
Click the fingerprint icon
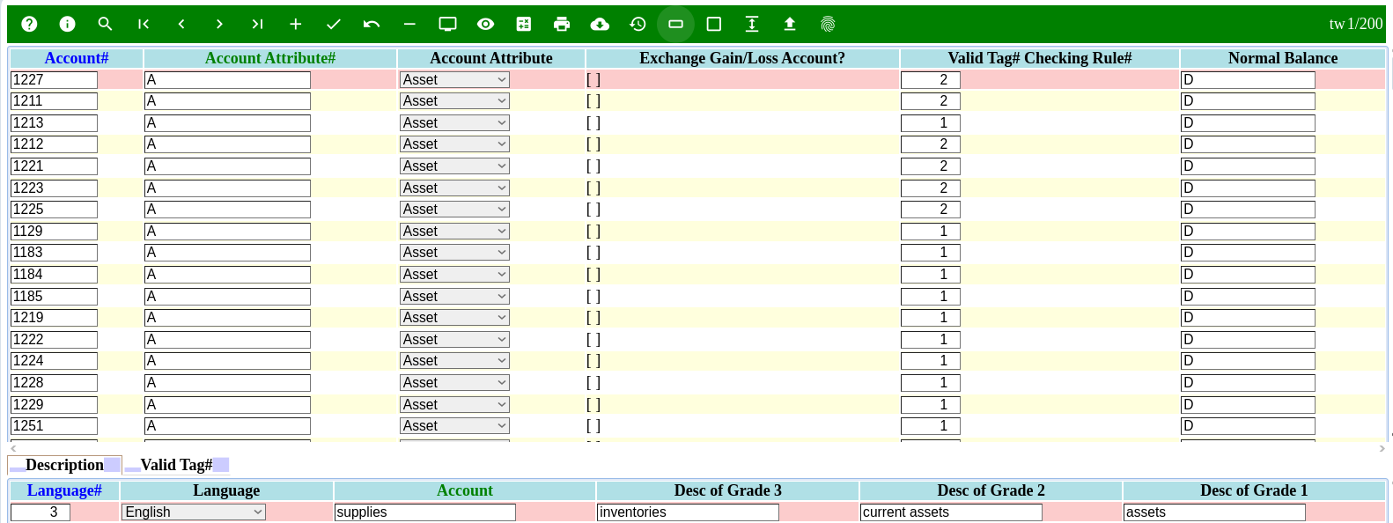pyautogui.click(x=828, y=24)
